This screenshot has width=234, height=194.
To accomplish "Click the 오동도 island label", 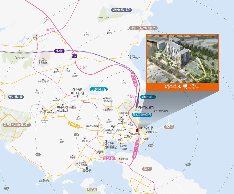I will [x=169, y=127].
